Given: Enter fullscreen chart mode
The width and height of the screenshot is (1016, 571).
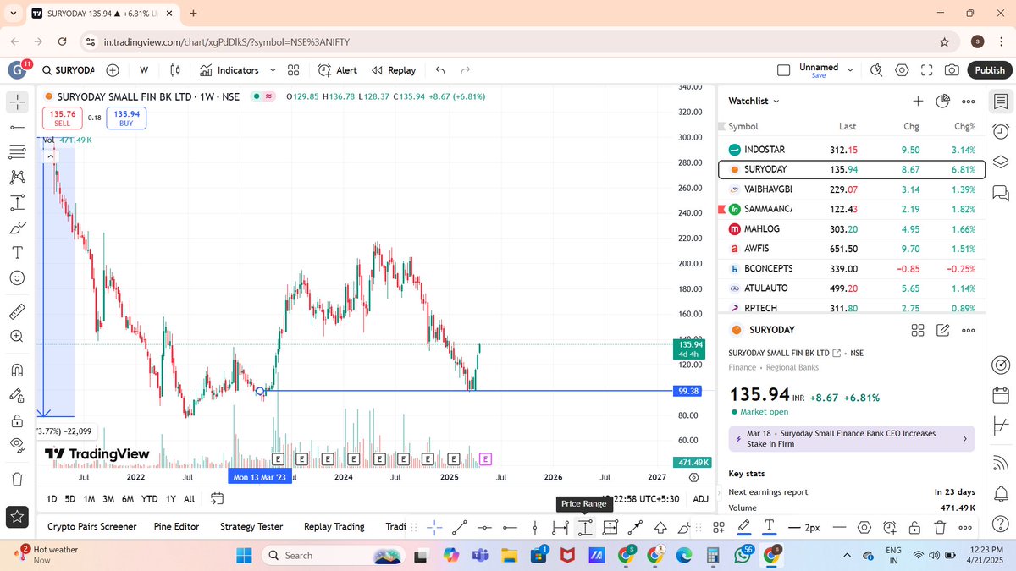Looking at the screenshot, I should [x=927, y=70].
